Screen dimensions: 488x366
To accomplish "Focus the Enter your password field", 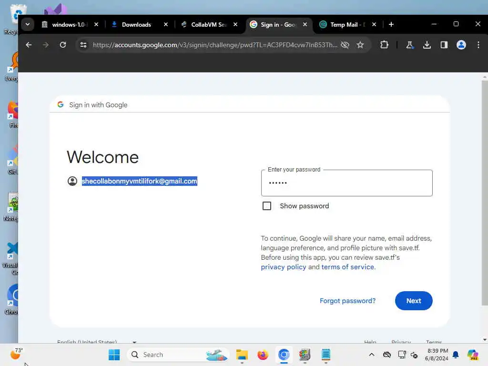I will (347, 183).
